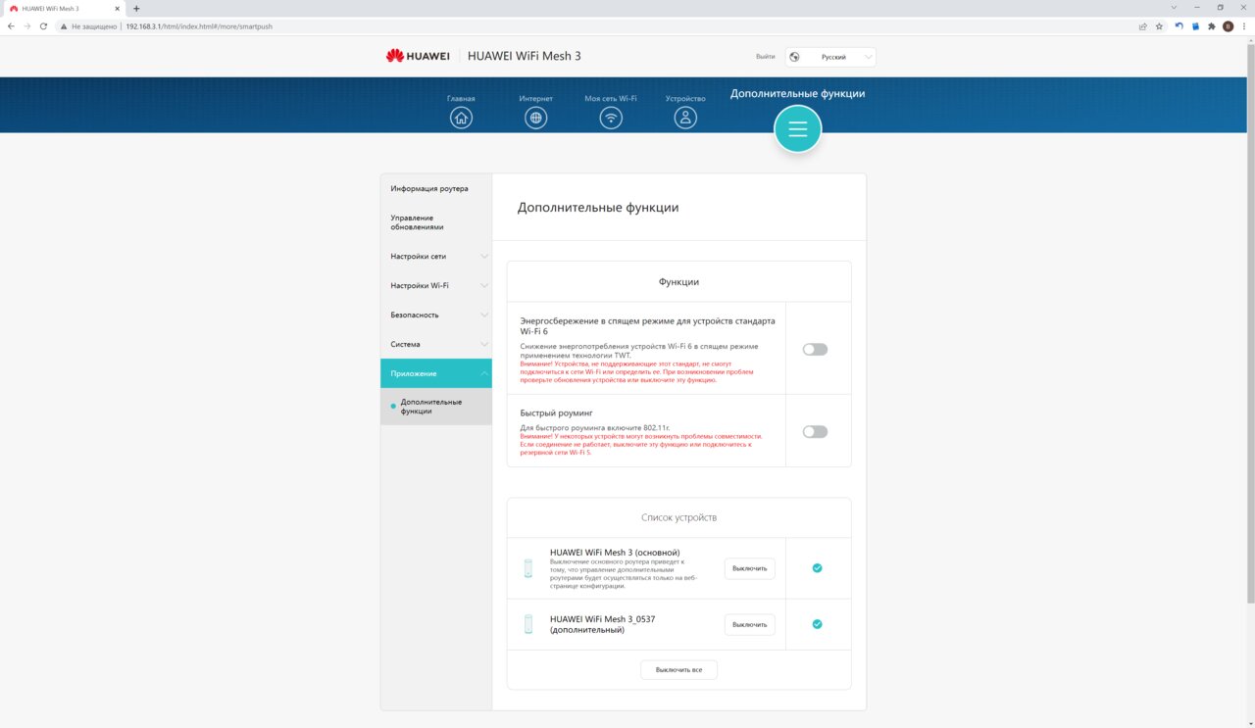Click the page title Дополнительные функции in content

598,208
